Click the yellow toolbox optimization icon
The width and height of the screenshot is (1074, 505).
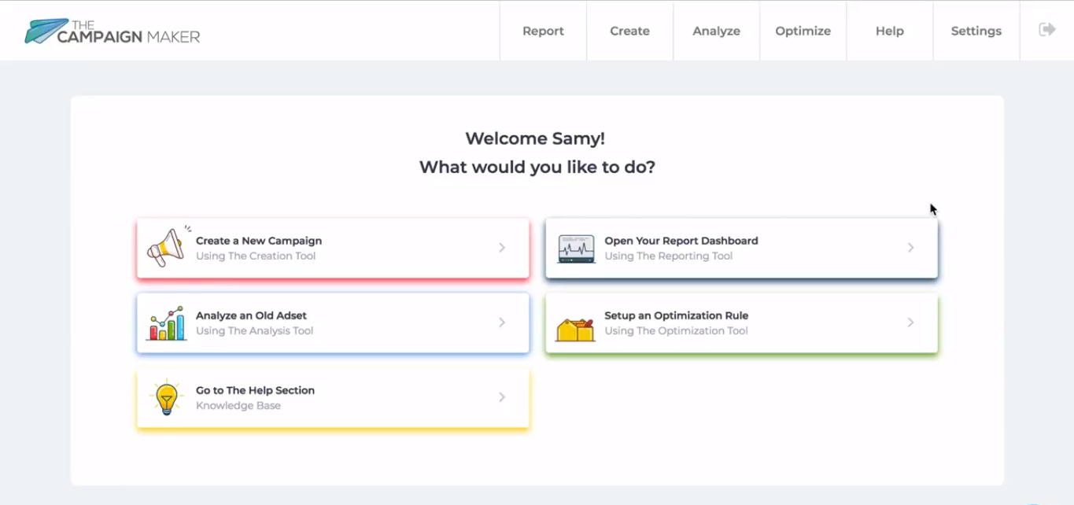[576, 329]
